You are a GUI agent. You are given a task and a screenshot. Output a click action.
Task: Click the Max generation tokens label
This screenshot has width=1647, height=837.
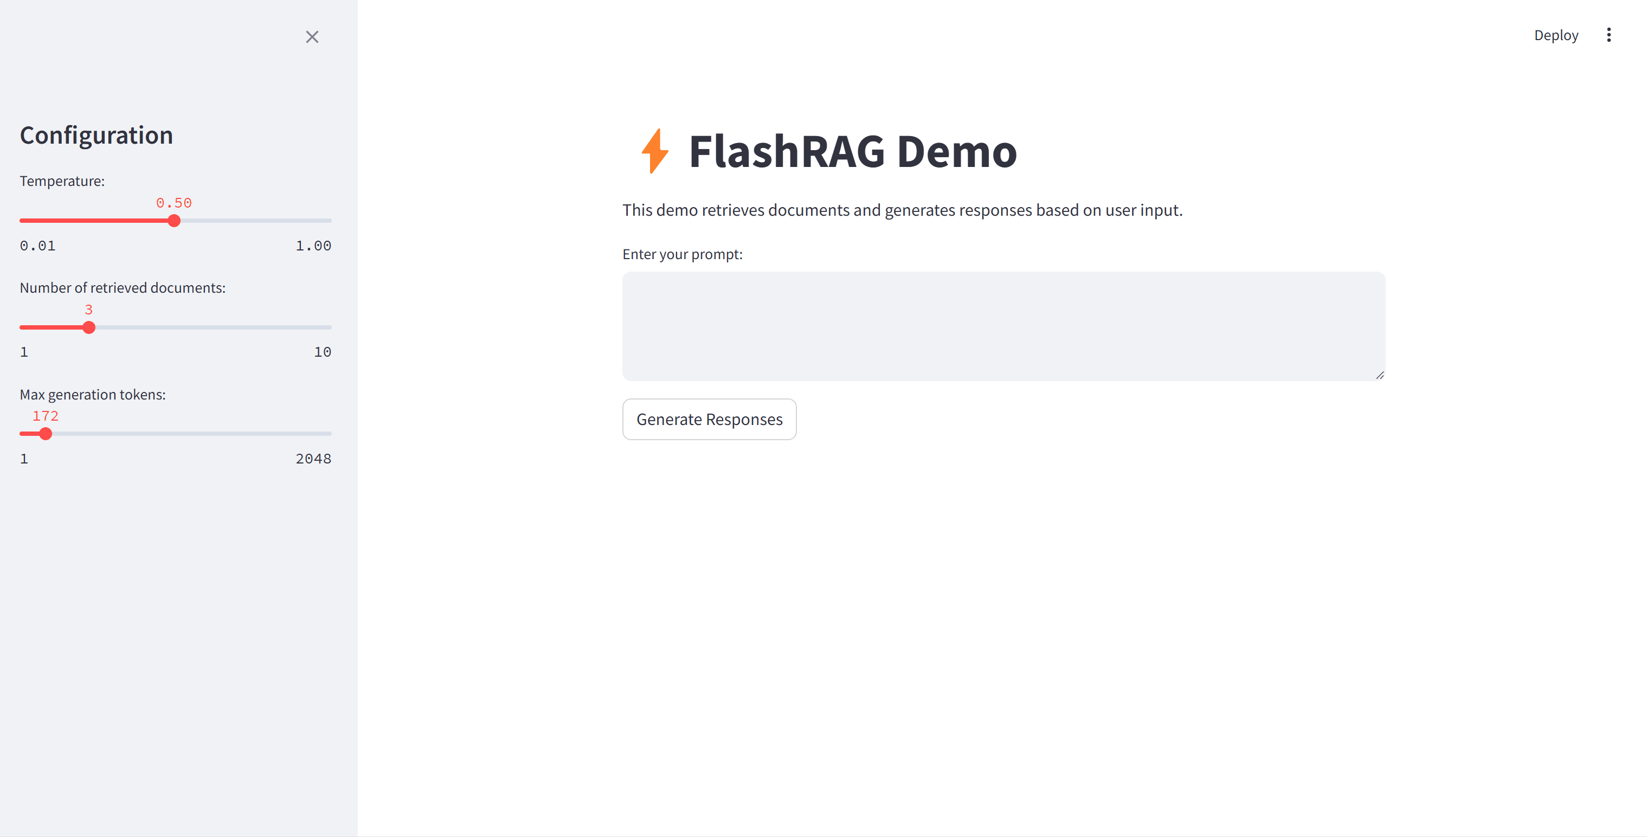coord(93,395)
